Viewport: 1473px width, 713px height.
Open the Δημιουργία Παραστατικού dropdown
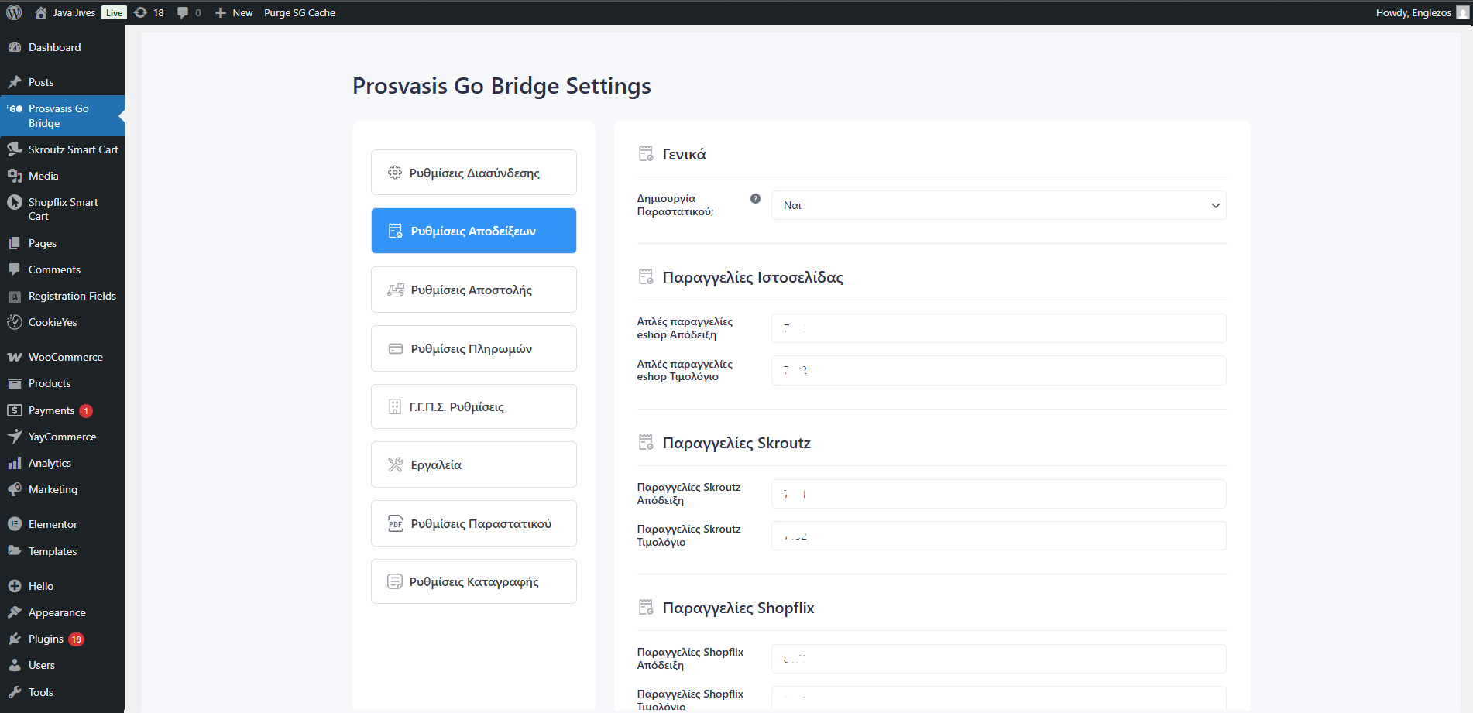(x=998, y=205)
